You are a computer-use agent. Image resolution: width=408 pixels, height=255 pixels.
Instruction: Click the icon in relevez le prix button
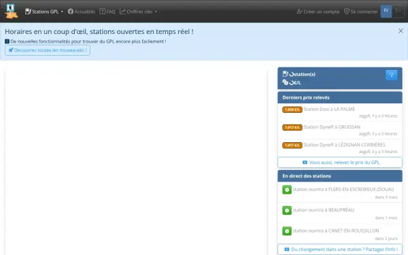click(x=305, y=163)
